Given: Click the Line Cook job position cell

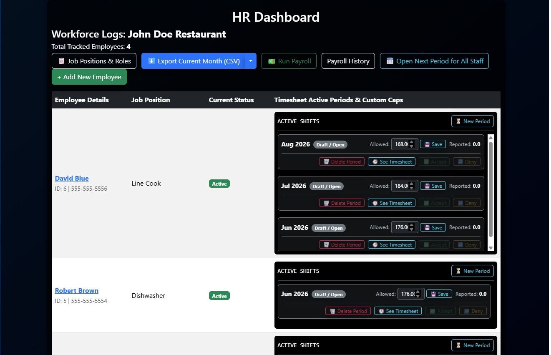Looking at the screenshot, I should (146, 183).
